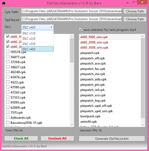Enable the 38627.cpk checkbox

pos(8,67)
